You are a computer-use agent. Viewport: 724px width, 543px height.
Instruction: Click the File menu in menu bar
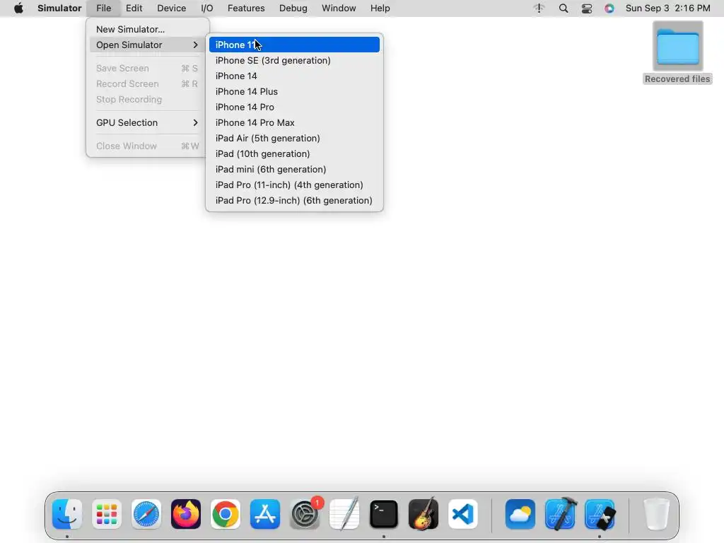pos(103,8)
